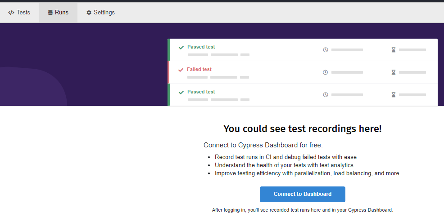Click the clock icon in the last Passed test row
Viewport: 444px width, 217px height.
326,95
